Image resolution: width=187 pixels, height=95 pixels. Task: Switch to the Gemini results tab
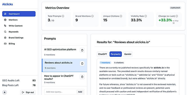coord(128,54)
